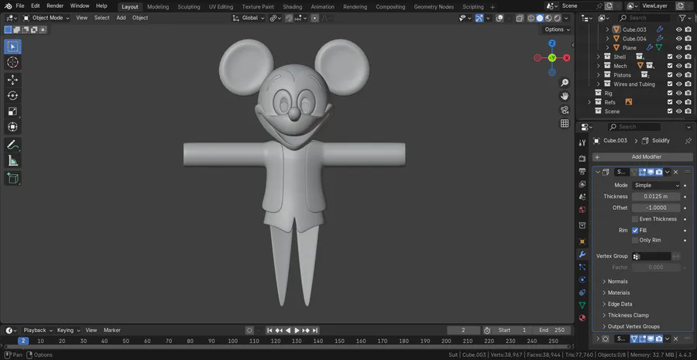Select the Rotate tool
The height and width of the screenshot is (360, 697).
tap(12, 95)
